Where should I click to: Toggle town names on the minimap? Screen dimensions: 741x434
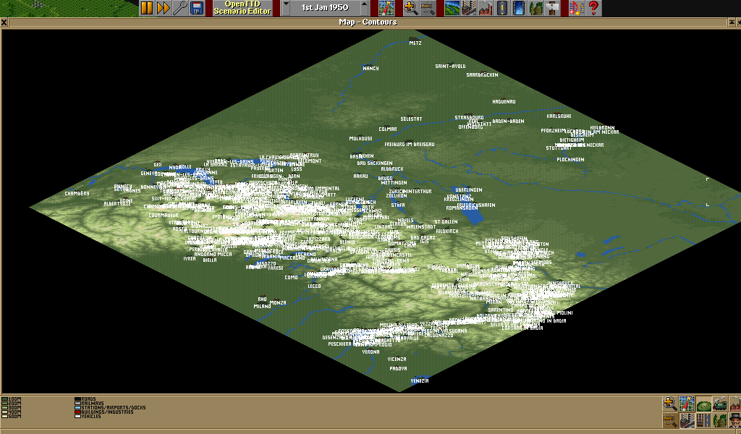[x=687, y=420]
